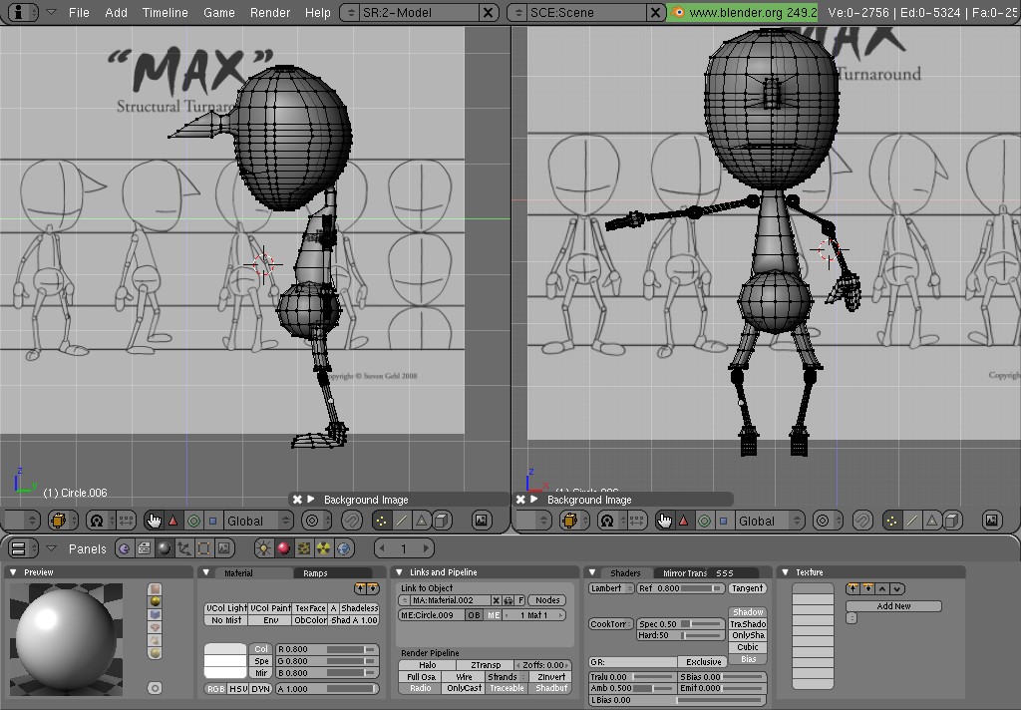Toggle the VCol Paint button
Image resolution: width=1021 pixels, height=710 pixels.
pos(271,608)
